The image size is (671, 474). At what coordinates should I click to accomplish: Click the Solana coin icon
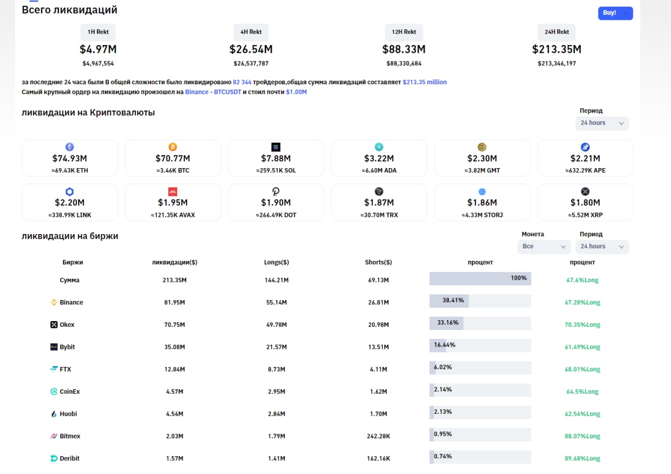tap(276, 147)
